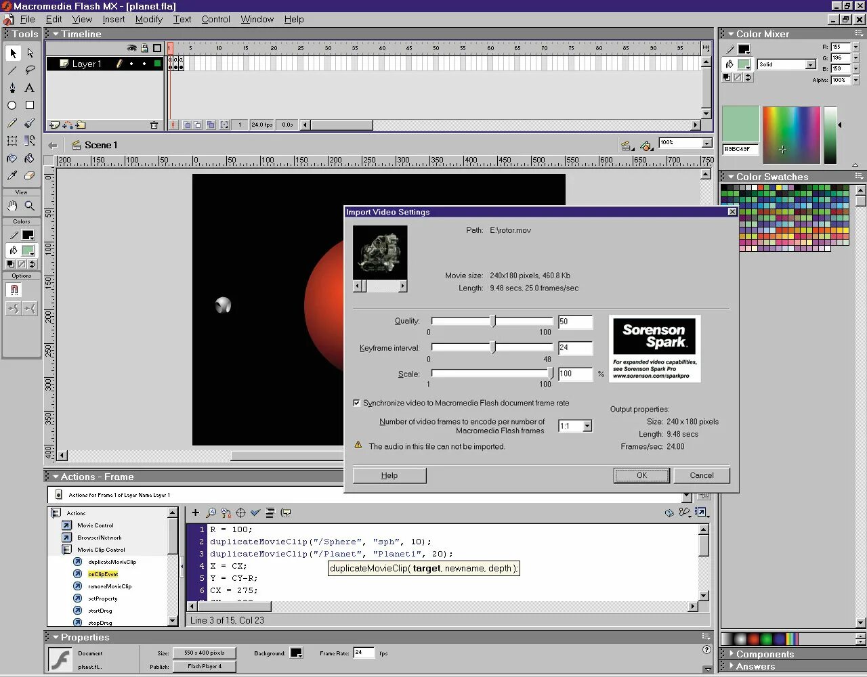Activate the Hand tool

12,206
